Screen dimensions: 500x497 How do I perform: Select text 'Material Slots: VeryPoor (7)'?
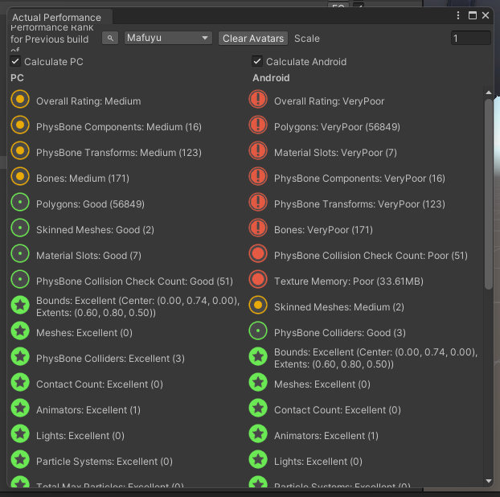tap(335, 153)
